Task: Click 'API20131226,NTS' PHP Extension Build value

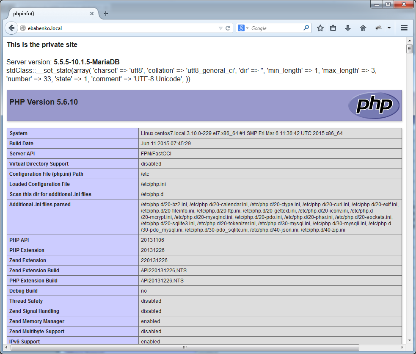Action: (162, 280)
